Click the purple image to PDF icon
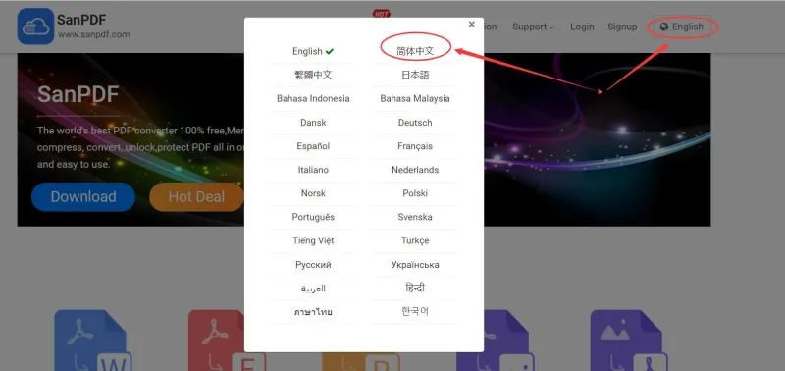Screen dimensions: 785x371 pos(629,340)
